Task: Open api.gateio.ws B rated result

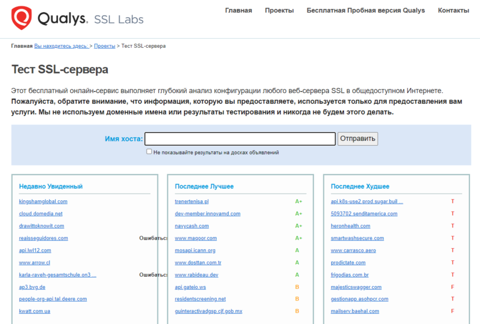Action: (190, 287)
